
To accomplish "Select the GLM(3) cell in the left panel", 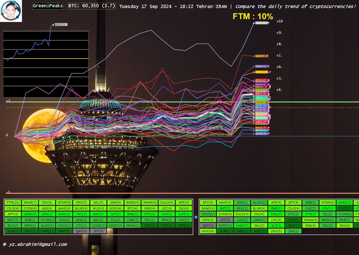I will pyautogui.click(x=184, y=214).
